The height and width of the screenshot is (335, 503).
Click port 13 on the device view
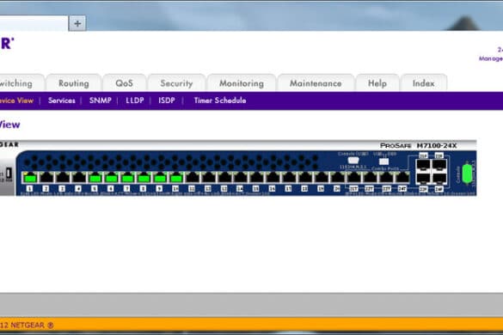point(224,178)
